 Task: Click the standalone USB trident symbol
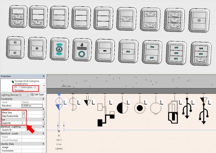[187, 108]
